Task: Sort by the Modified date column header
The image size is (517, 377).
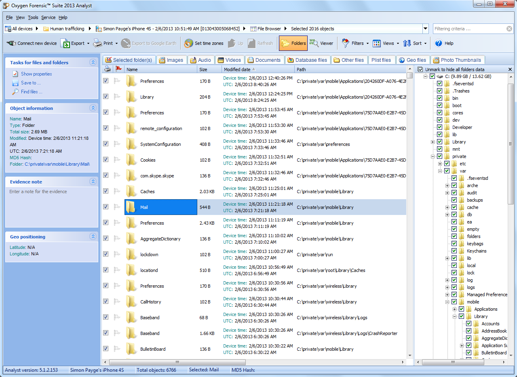Action: point(258,70)
